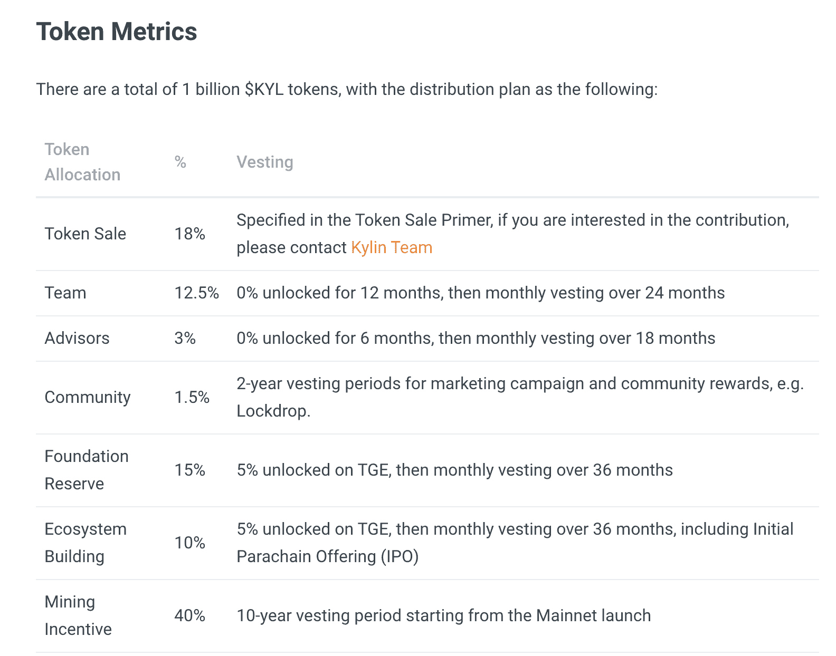
Task: Click the 18% Token Sale value
Action: click(x=189, y=234)
